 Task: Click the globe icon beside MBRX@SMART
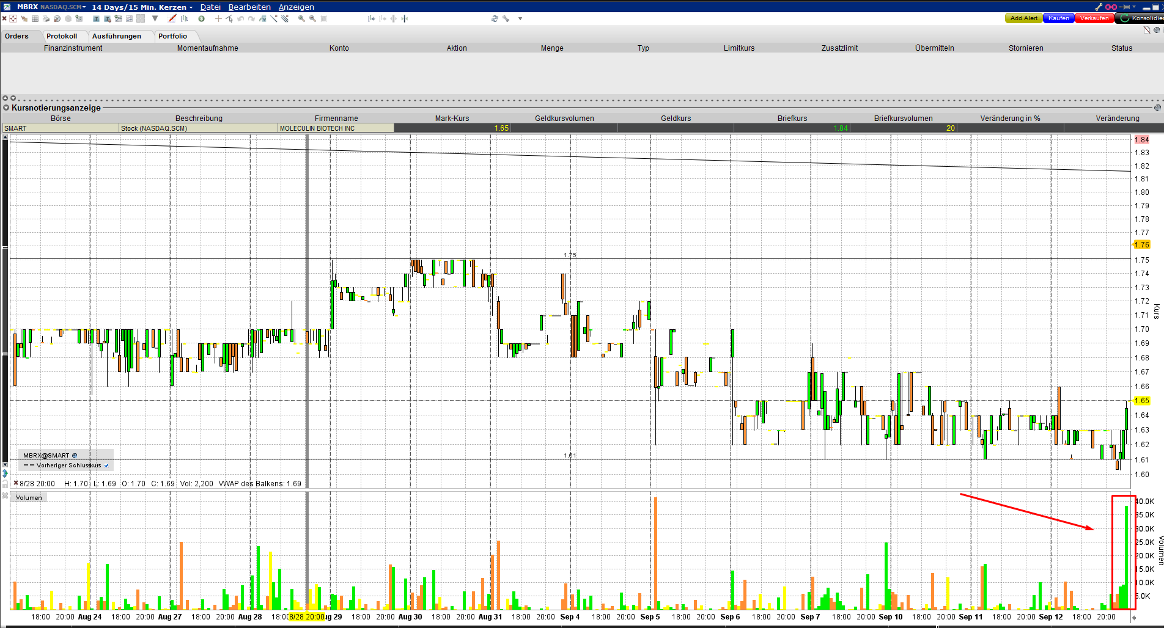pos(75,455)
